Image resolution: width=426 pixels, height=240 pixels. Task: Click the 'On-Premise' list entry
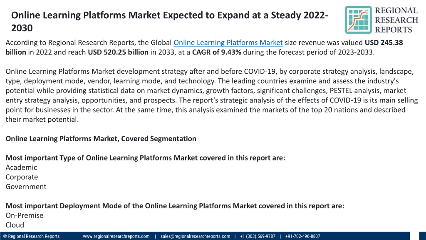pos(25,215)
